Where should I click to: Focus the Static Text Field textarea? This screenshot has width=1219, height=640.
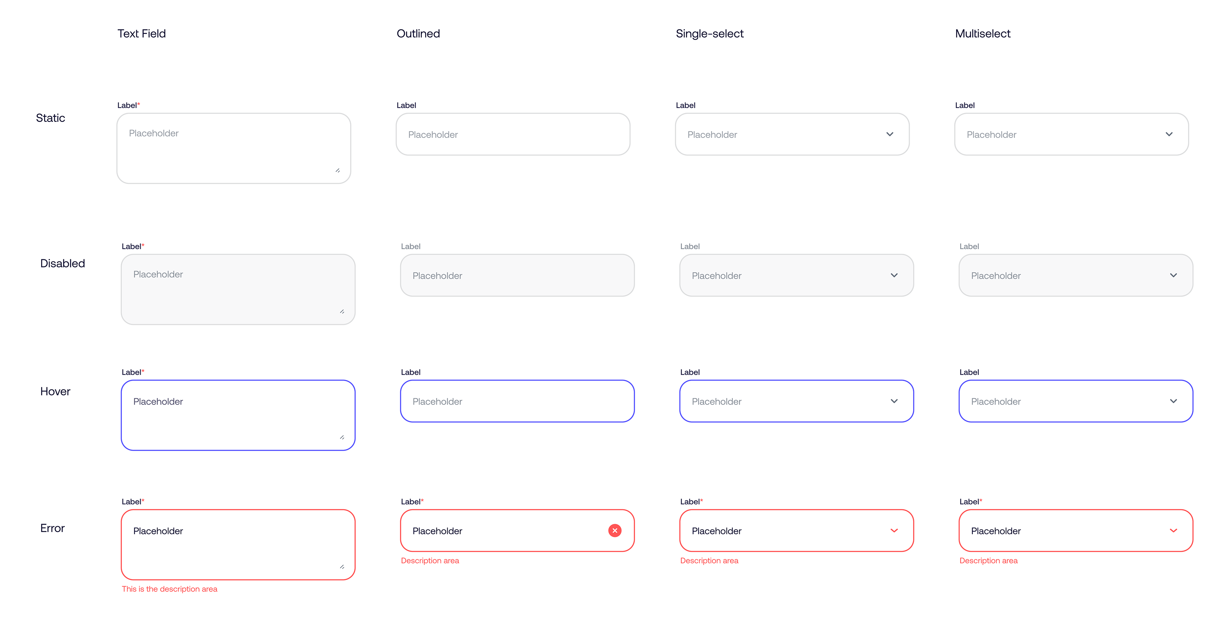click(x=233, y=148)
